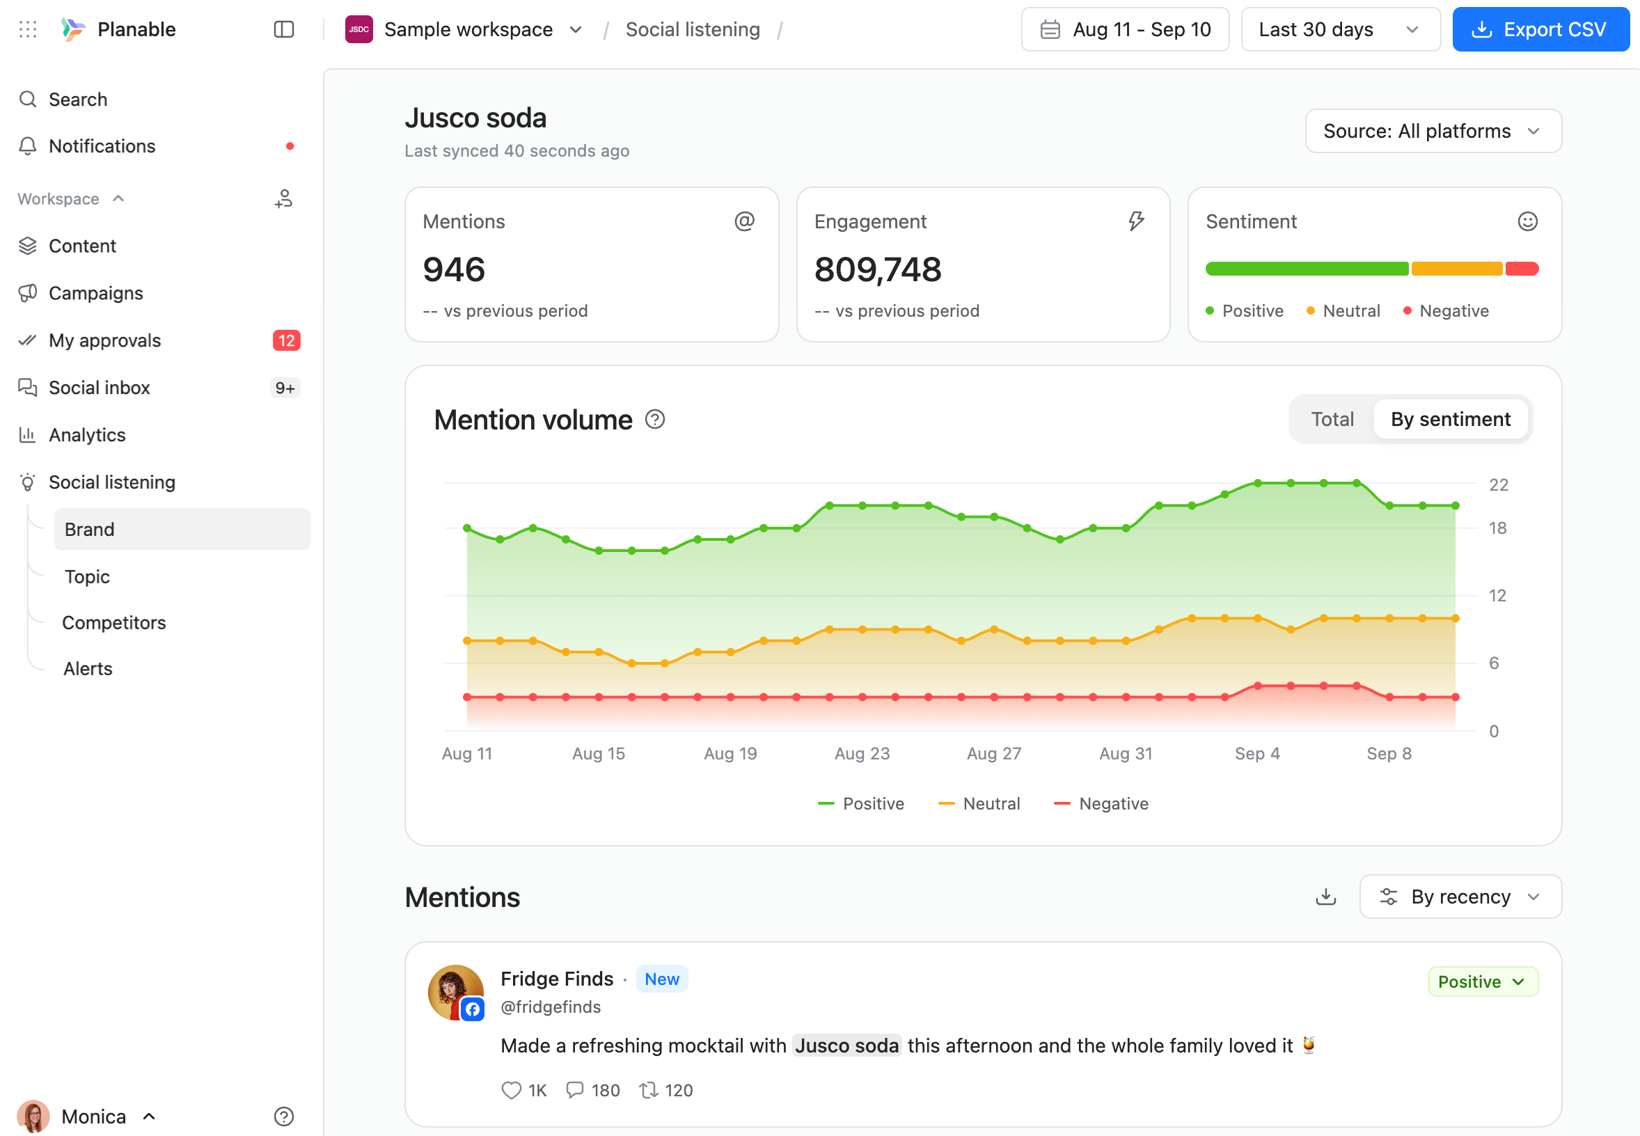1640x1136 pixels.
Task: Select the Alerts submenu item
Action: pos(88,668)
